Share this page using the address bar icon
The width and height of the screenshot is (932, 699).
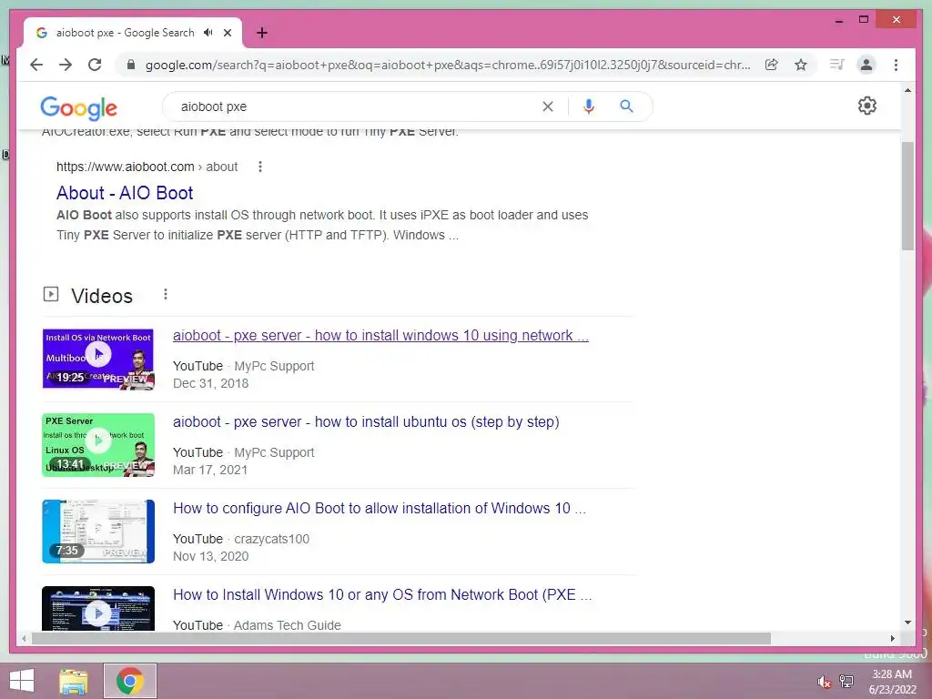tap(772, 65)
